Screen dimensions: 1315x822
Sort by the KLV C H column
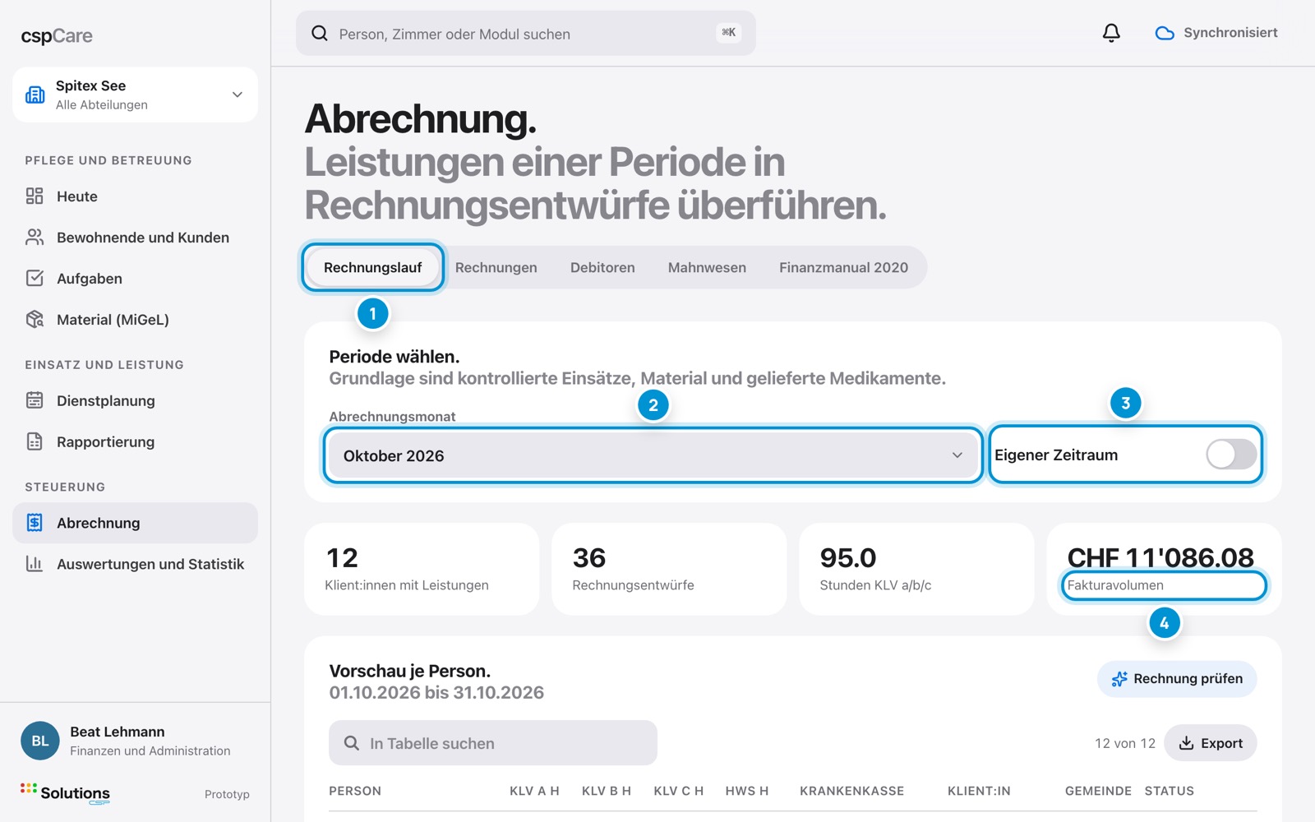(679, 791)
